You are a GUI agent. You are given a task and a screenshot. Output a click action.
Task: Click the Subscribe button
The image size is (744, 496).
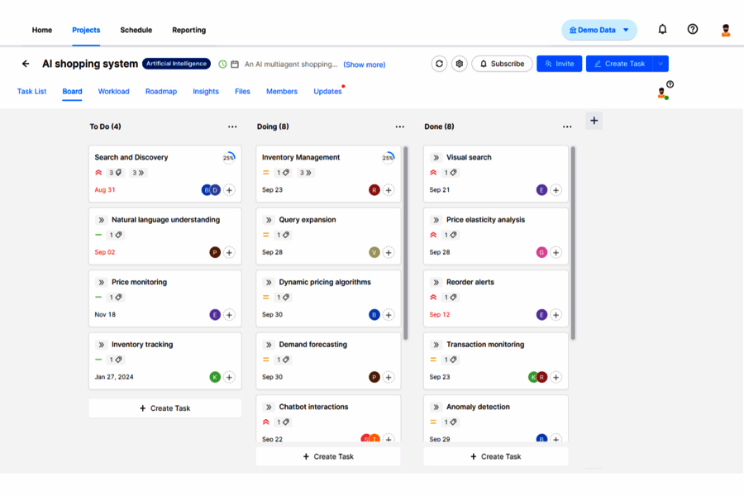502,64
